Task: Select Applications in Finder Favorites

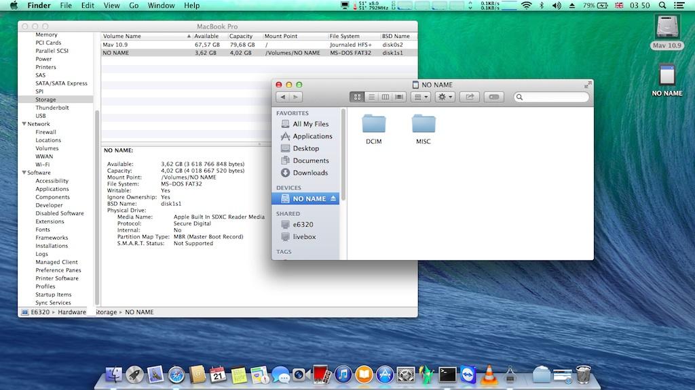Action: (x=312, y=136)
